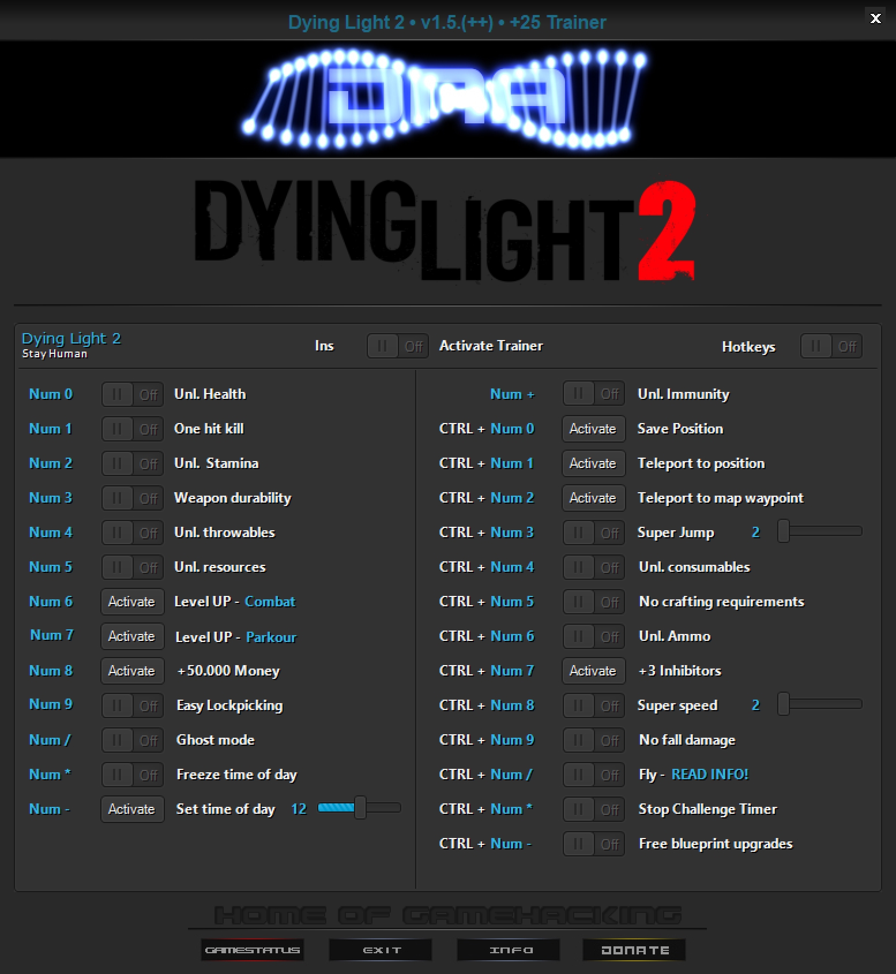This screenshot has height=974, width=896.
Task: Toggle the Hotkeys switch
Action: (x=831, y=346)
